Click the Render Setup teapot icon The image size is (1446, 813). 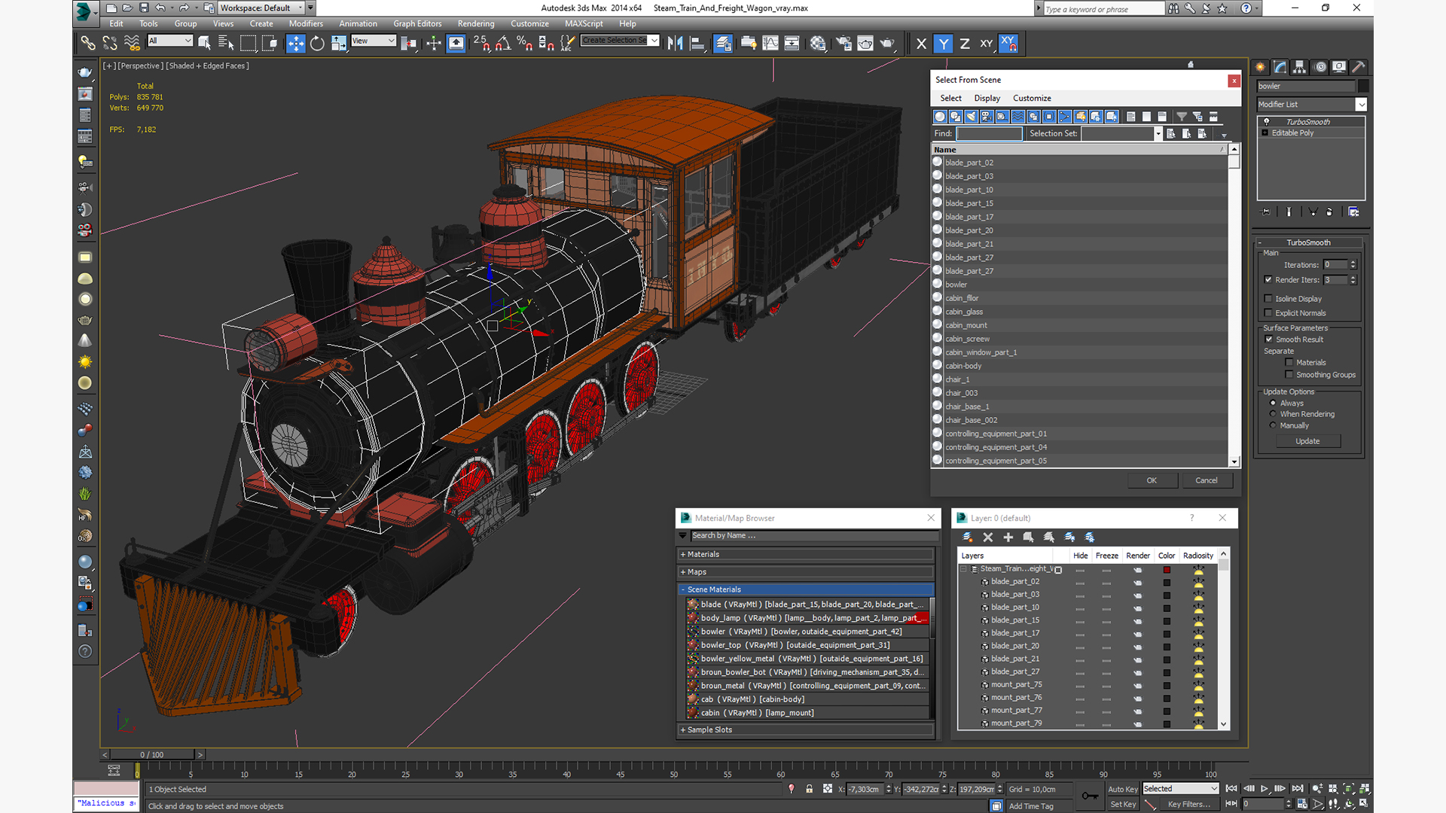pos(843,43)
